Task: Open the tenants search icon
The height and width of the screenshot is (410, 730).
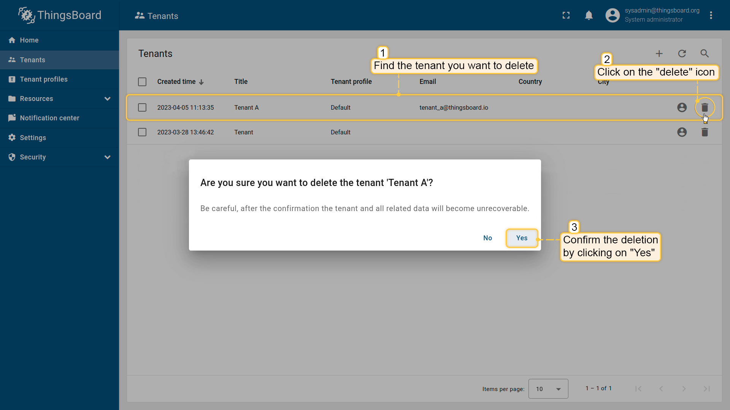Action: pyautogui.click(x=705, y=54)
